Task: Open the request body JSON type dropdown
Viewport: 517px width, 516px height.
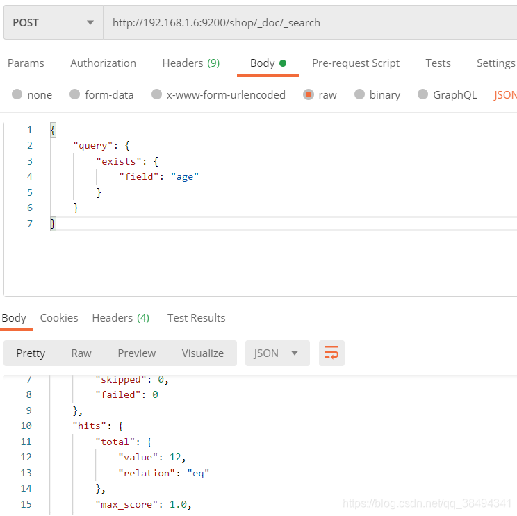Action: (505, 94)
